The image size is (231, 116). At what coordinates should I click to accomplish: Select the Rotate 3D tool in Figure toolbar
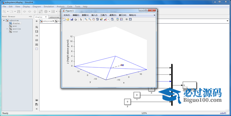pyautogui.click(x=97, y=19)
